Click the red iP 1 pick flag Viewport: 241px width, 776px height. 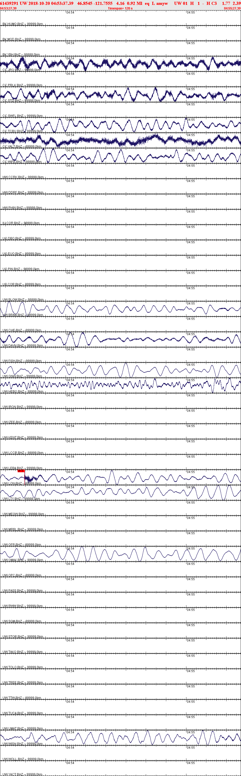[x=21, y=471]
